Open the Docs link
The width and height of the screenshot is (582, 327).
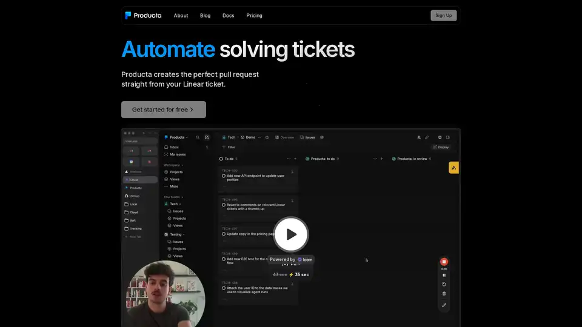(228, 16)
